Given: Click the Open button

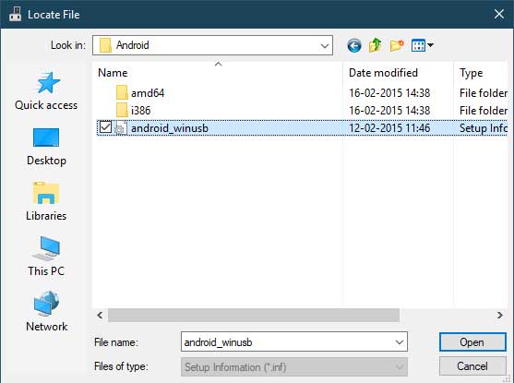Looking at the screenshot, I should [472, 342].
